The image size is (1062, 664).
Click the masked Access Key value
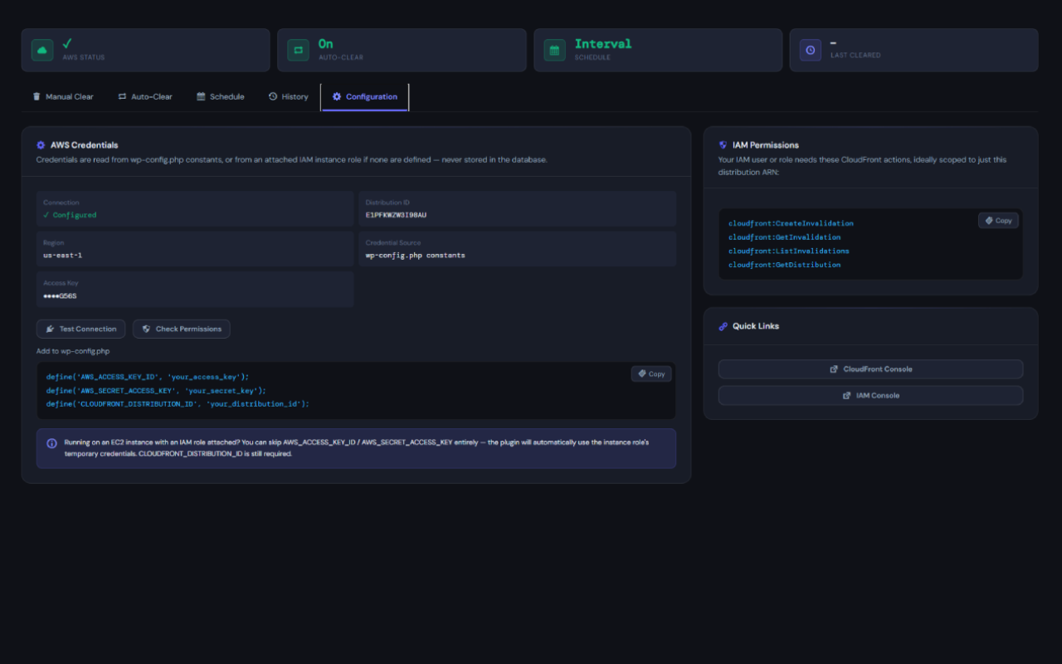(60, 295)
